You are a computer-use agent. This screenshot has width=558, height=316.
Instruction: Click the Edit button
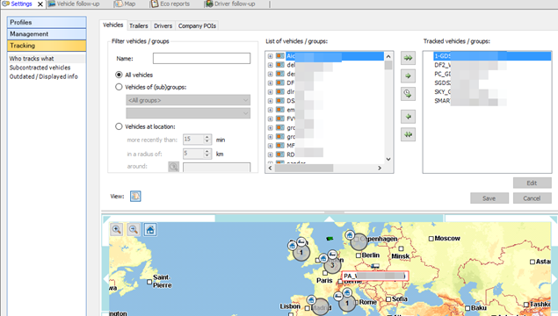point(532,183)
